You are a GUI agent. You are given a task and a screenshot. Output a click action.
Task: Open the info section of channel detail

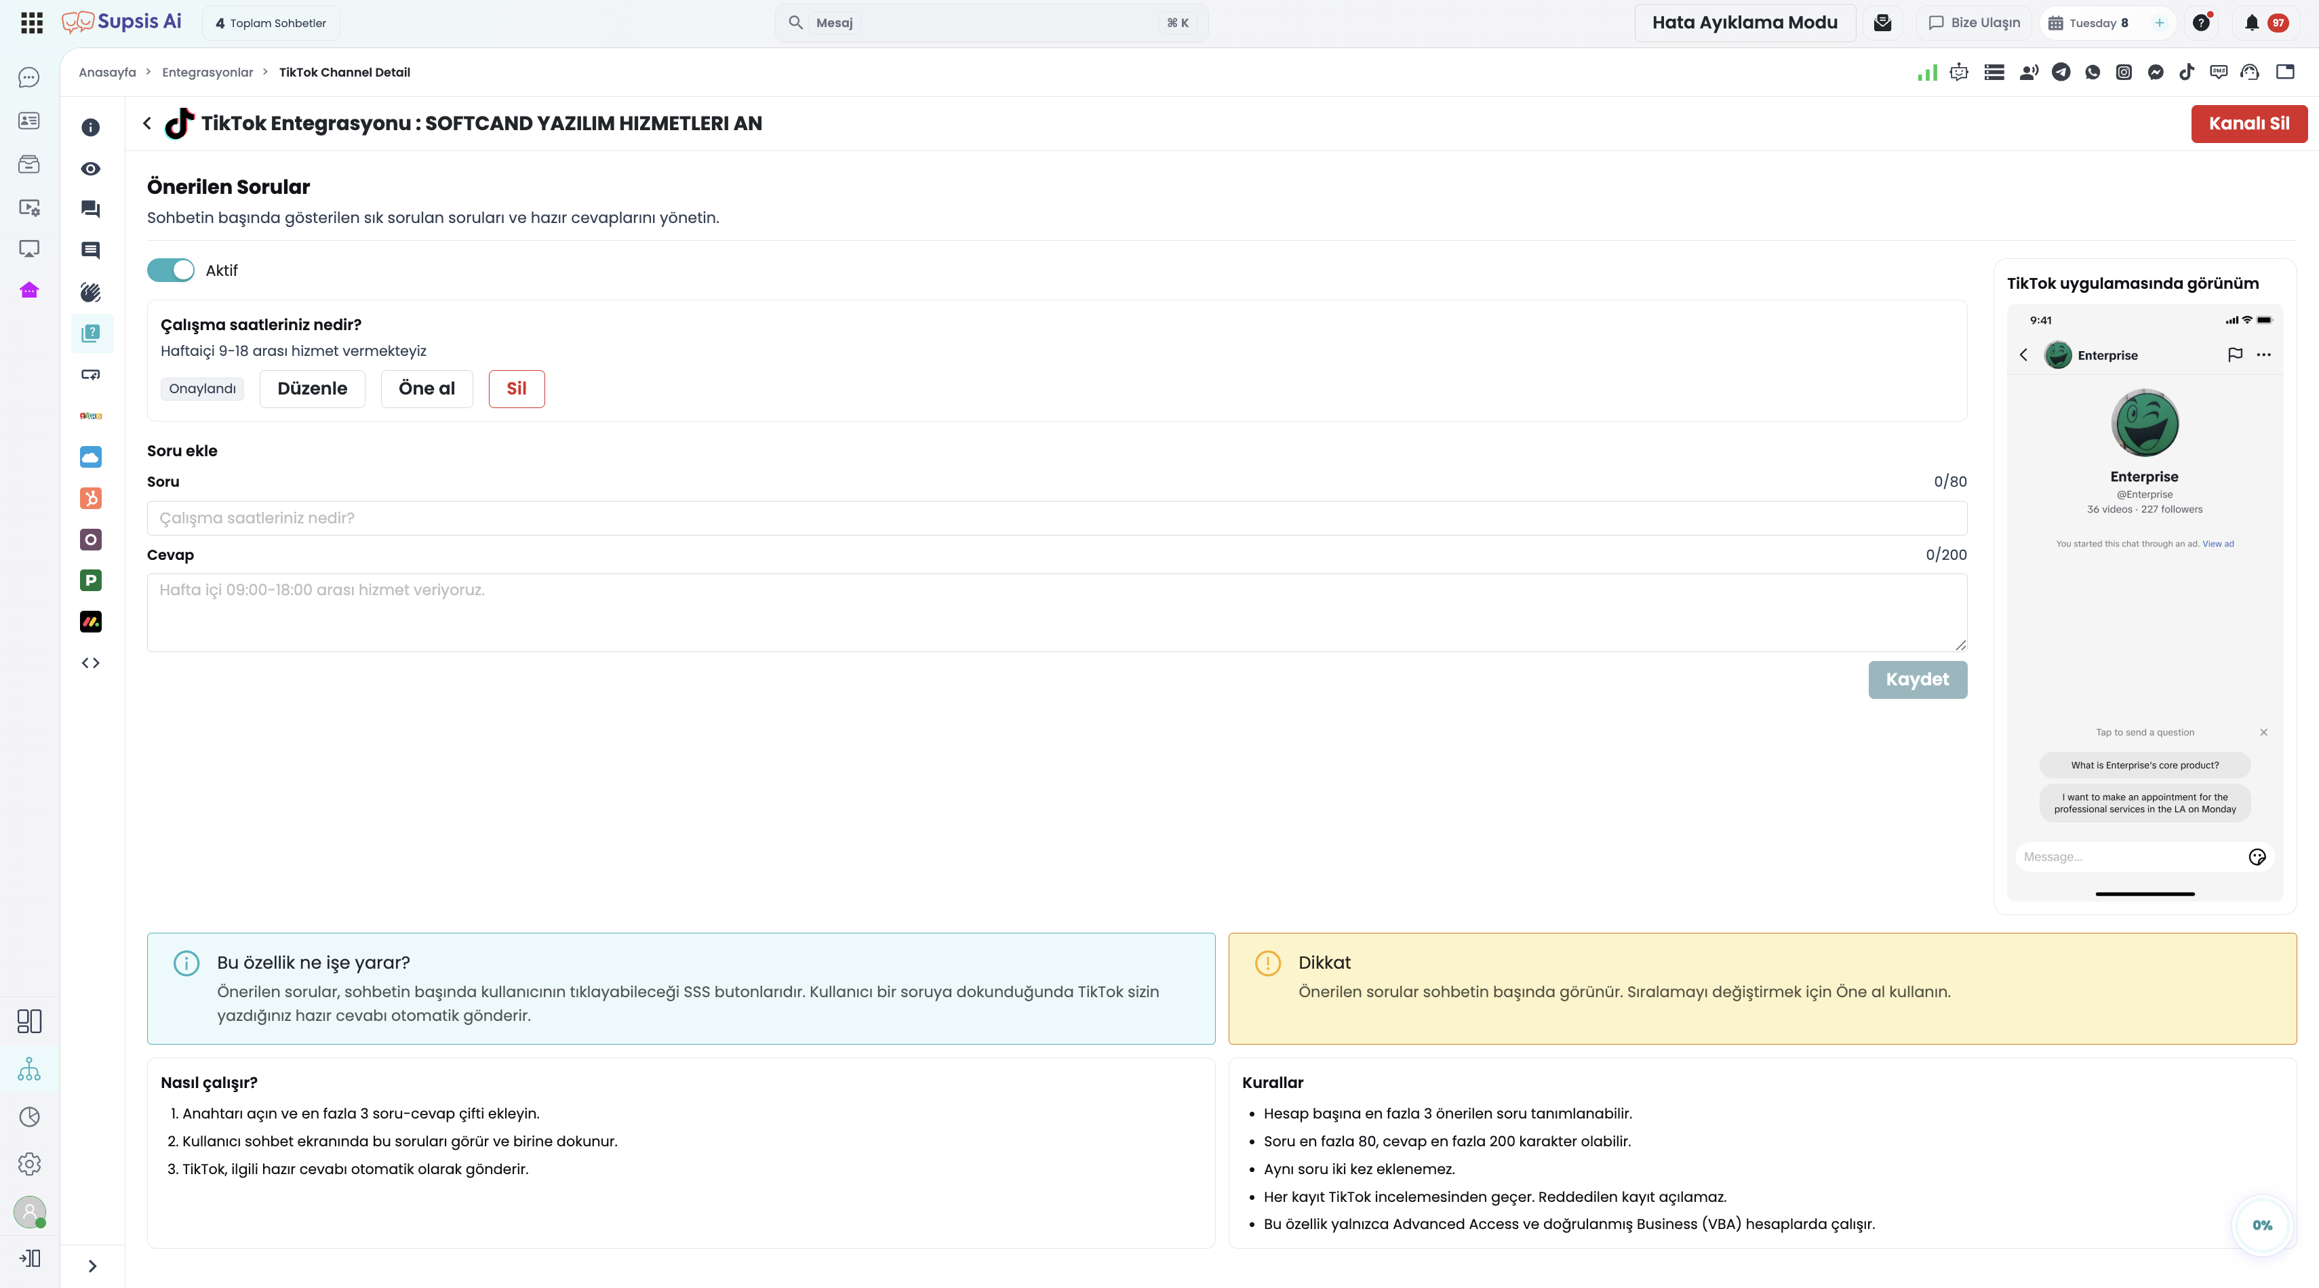(91, 128)
